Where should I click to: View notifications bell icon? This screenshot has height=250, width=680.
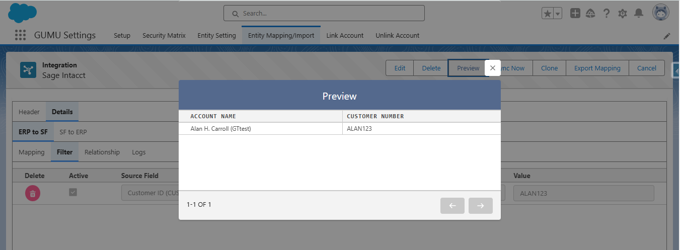point(638,14)
